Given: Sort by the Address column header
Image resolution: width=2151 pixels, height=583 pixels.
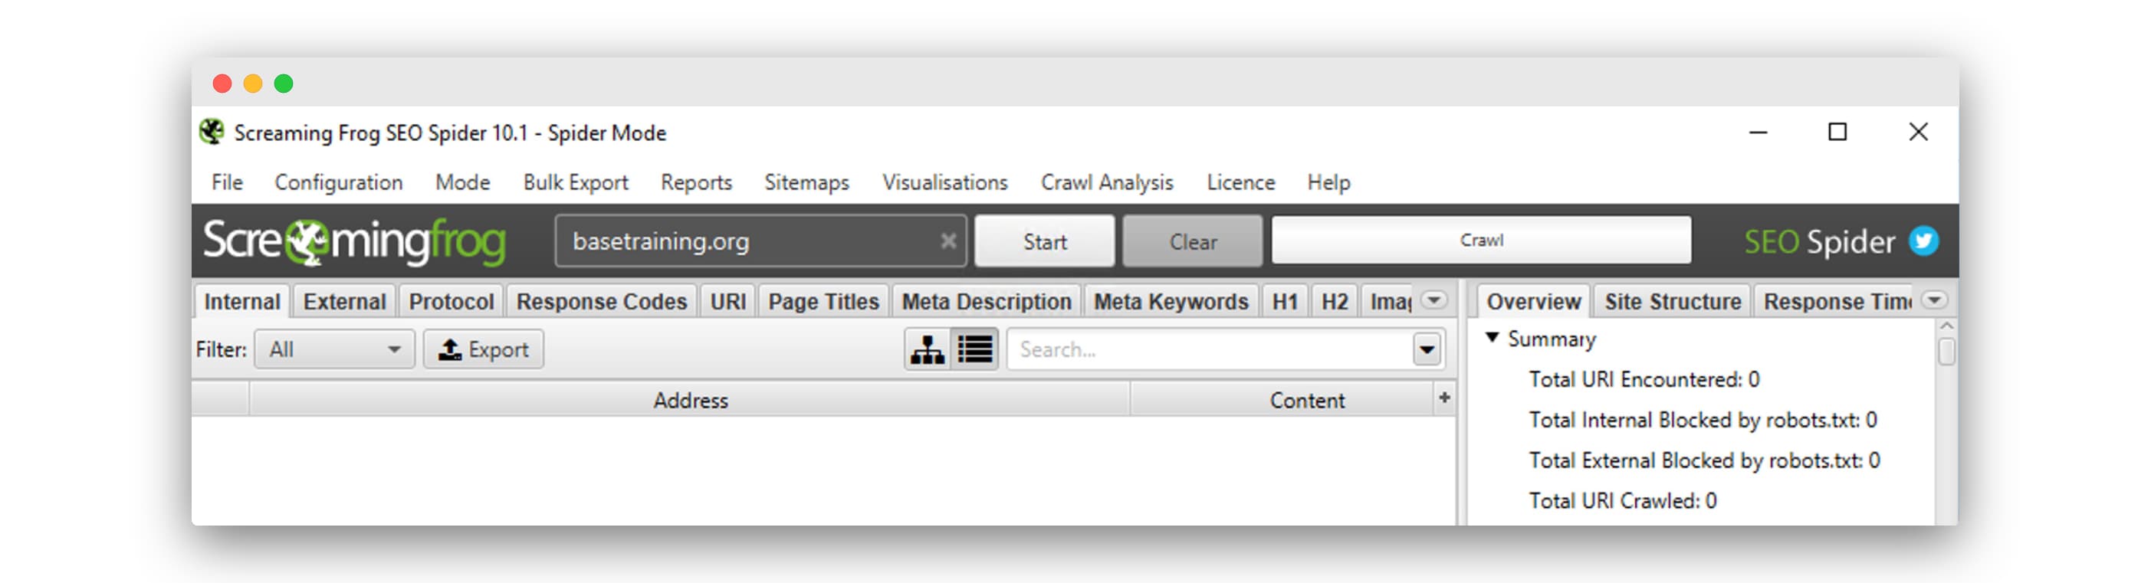Looking at the screenshot, I should (691, 399).
